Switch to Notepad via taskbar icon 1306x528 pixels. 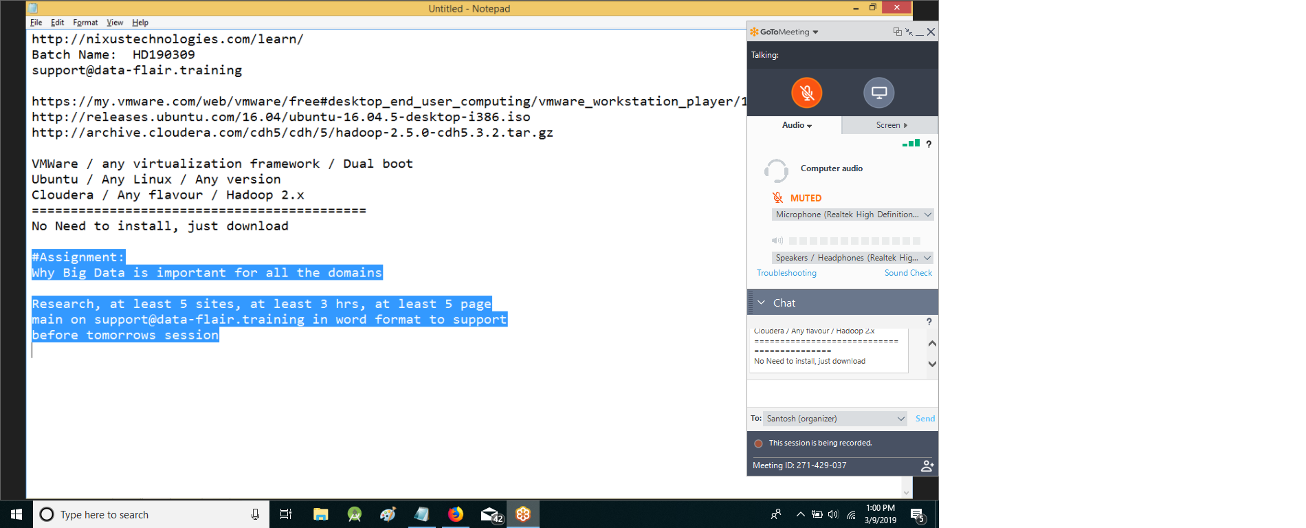point(422,514)
